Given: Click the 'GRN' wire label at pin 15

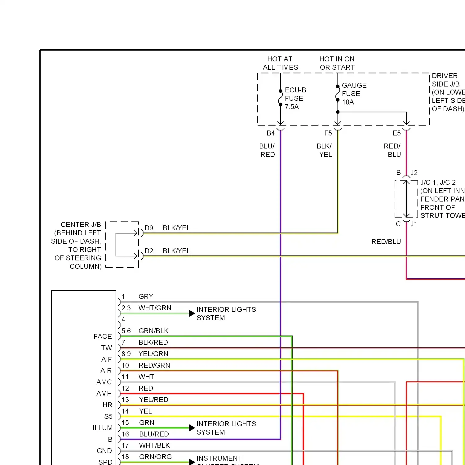Looking at the screenshot, I should tap(147, 423).
